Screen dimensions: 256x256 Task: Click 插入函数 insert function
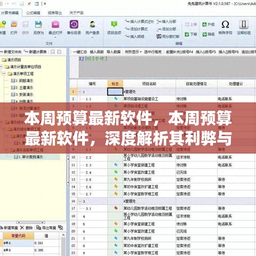point(97,52)
